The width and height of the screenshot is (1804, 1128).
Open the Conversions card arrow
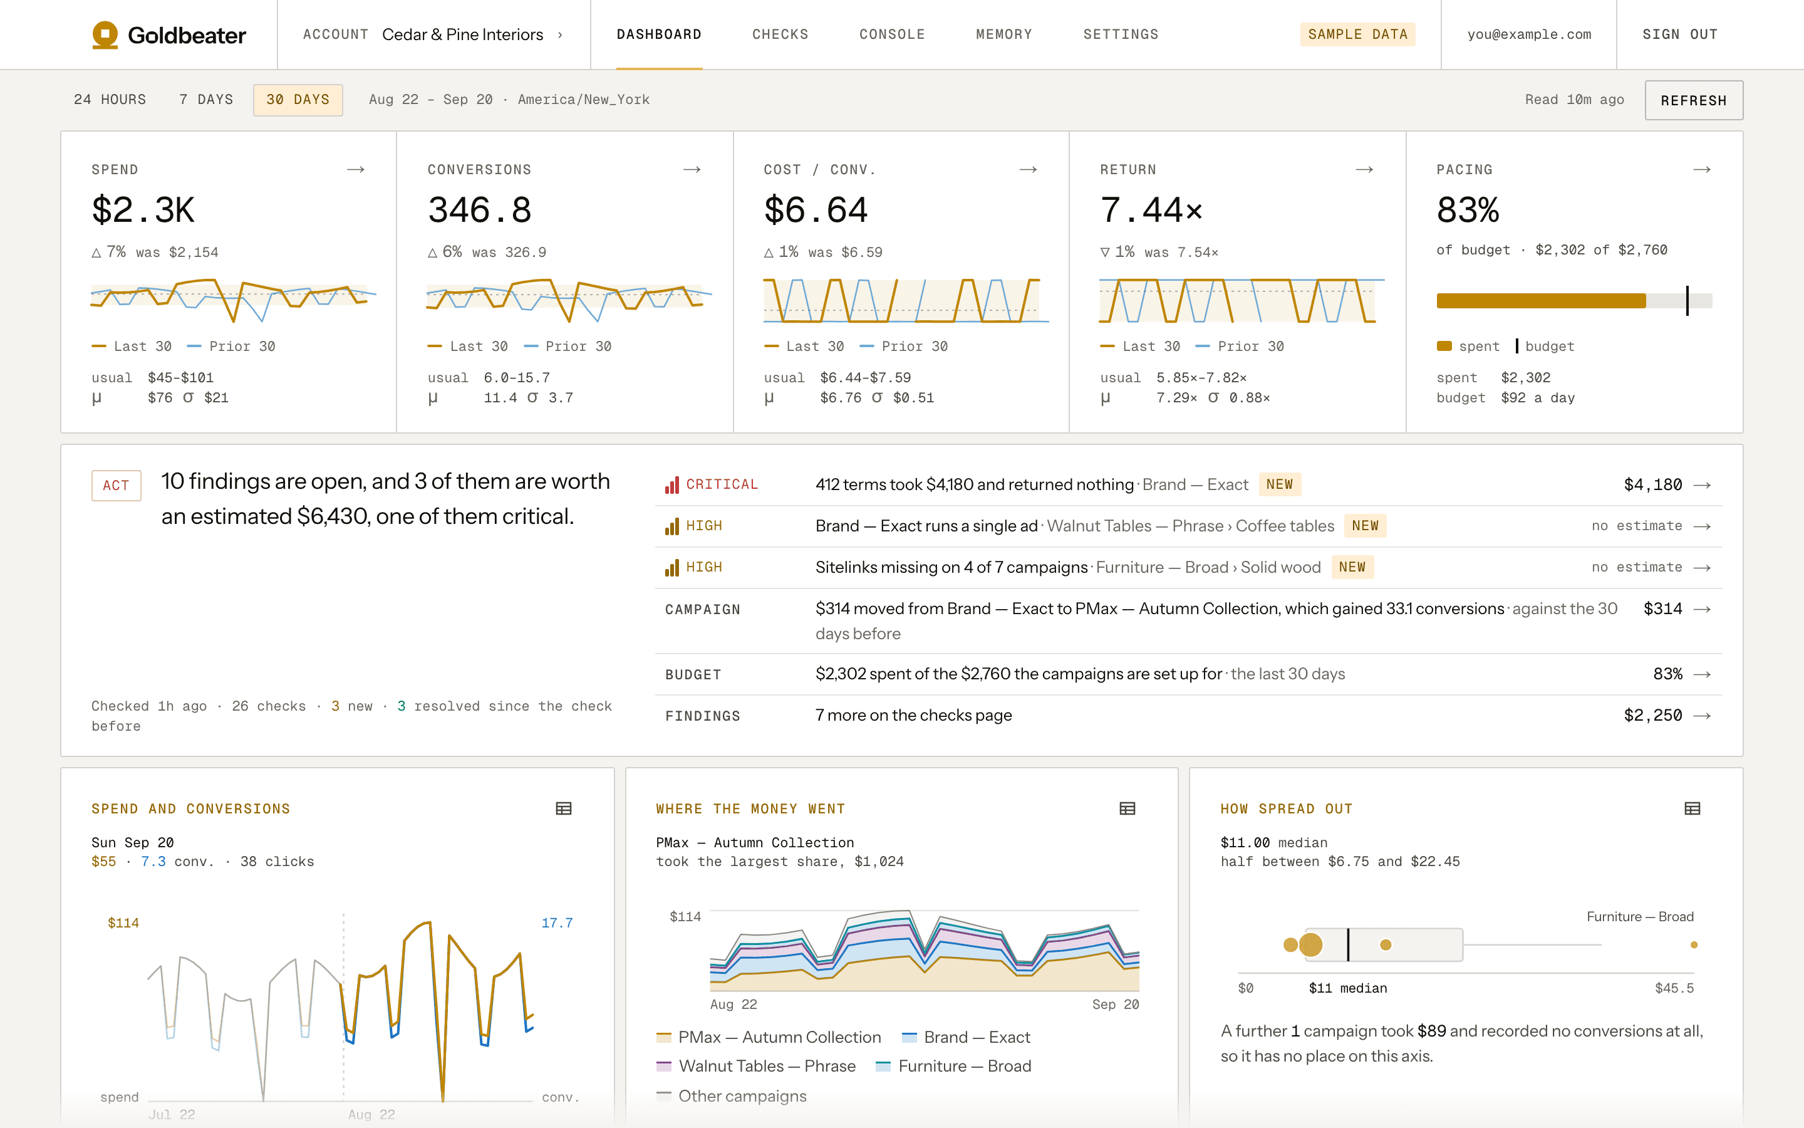click(x=692, y=170)
